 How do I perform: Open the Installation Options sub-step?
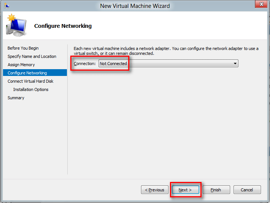31,89
